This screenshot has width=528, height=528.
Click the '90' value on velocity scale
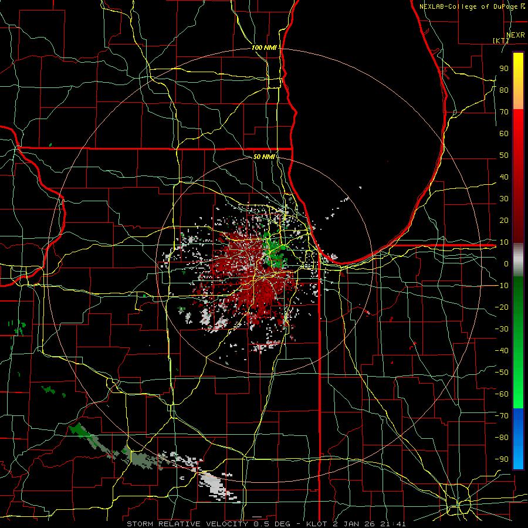pos(504,69)
